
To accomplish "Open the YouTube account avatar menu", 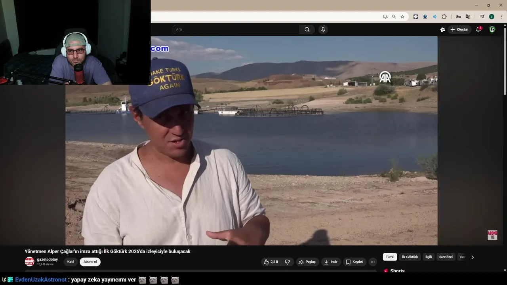I will pos(492,29).
